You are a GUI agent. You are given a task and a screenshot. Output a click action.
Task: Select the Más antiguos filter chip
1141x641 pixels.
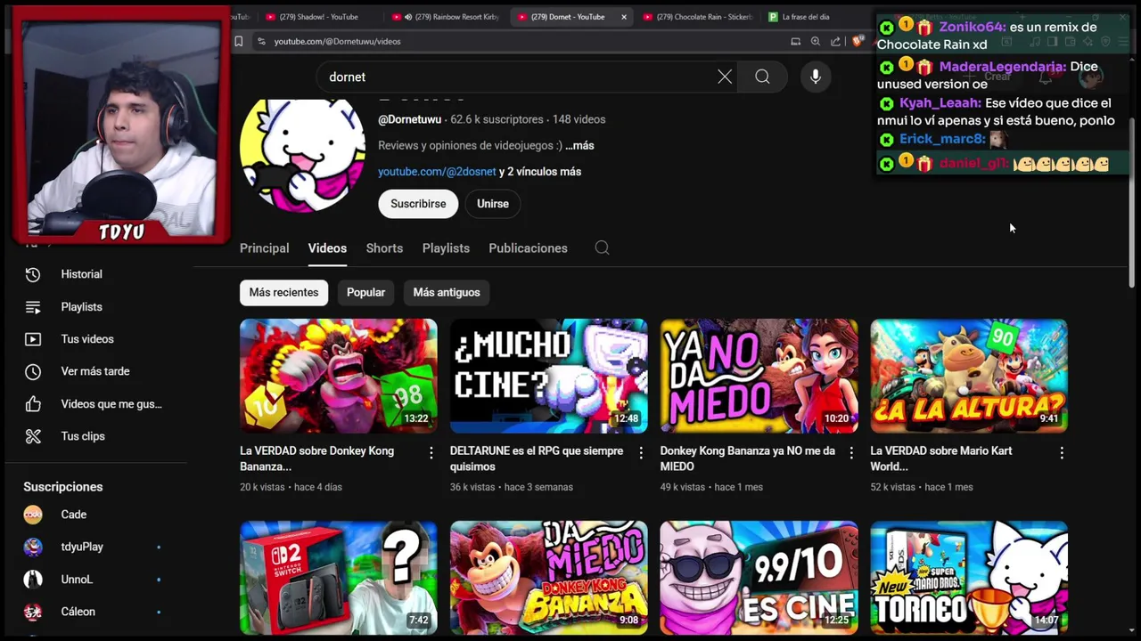[x=447, y=292]
